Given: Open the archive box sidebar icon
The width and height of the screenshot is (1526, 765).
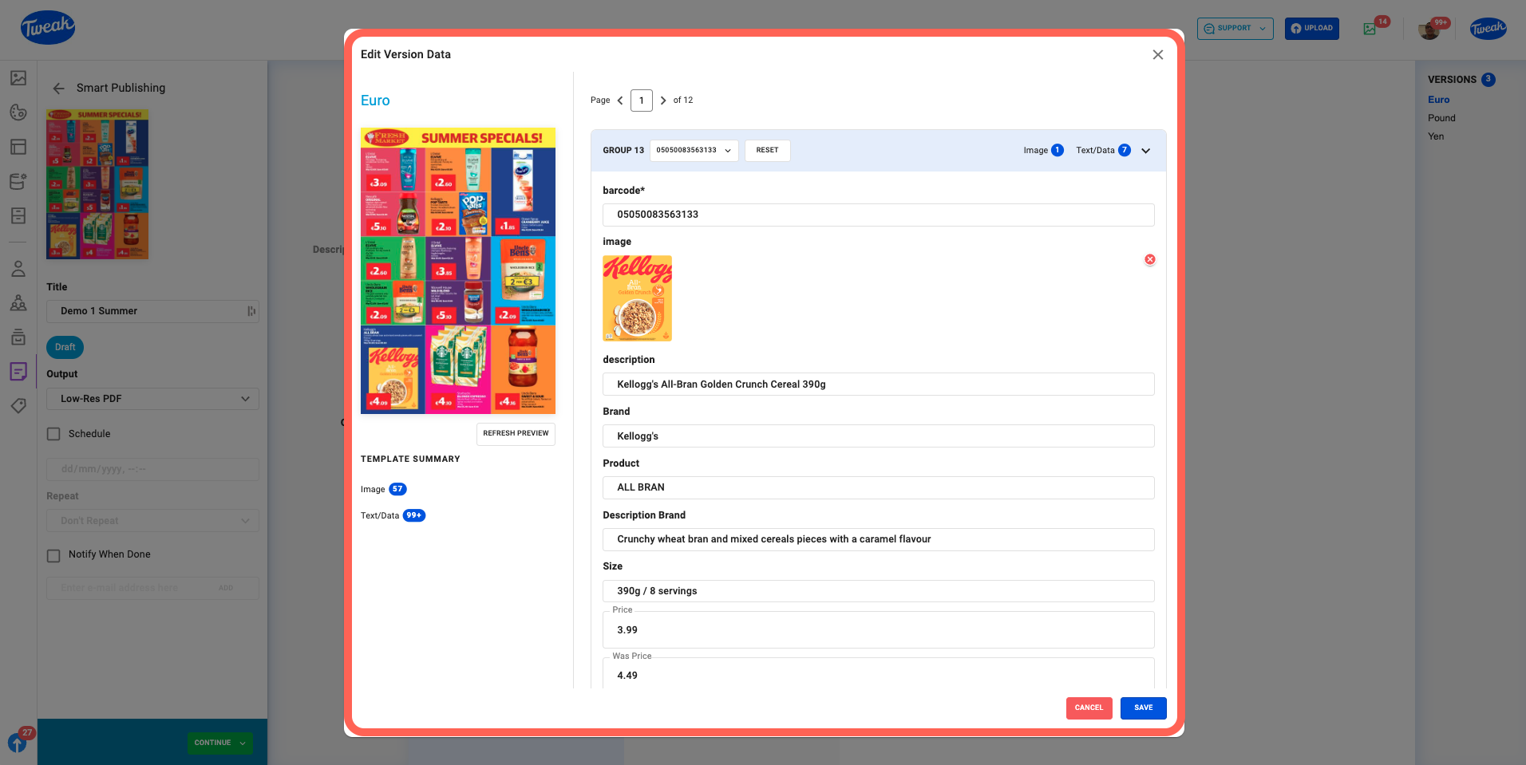Looking at the screenshot, I should click(18, 337).
